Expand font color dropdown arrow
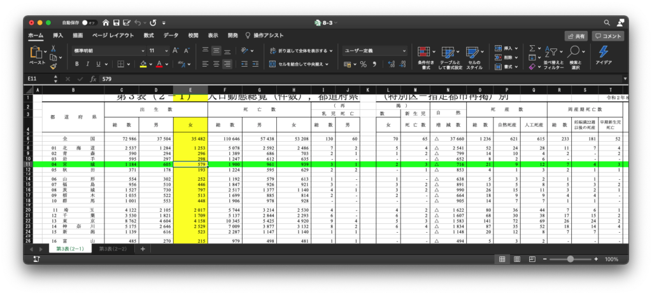 pos(167,64)
